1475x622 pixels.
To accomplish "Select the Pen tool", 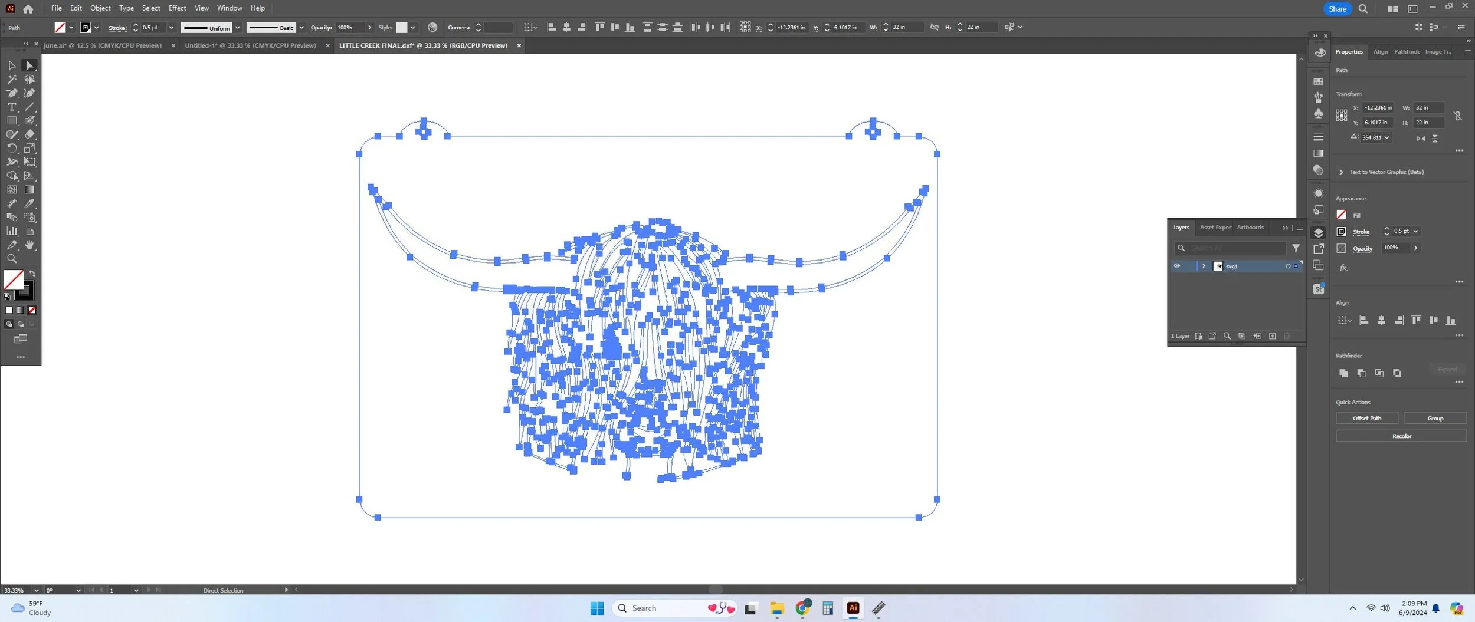I will click(x=12, y=93).
